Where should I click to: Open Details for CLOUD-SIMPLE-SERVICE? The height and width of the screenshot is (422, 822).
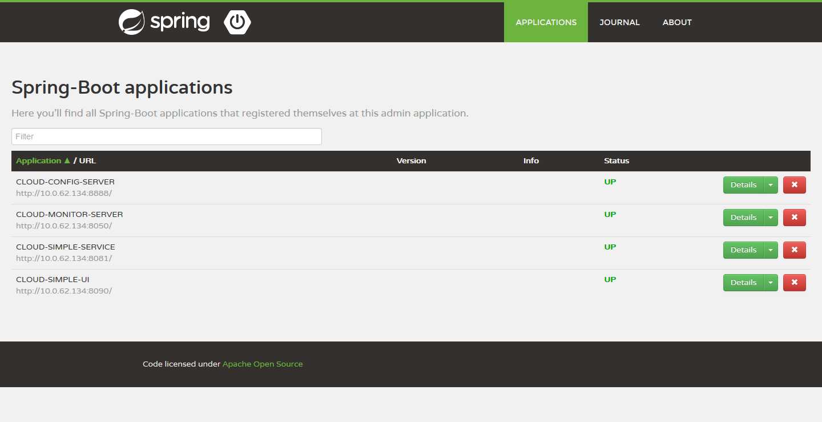[x=743, y=250]
